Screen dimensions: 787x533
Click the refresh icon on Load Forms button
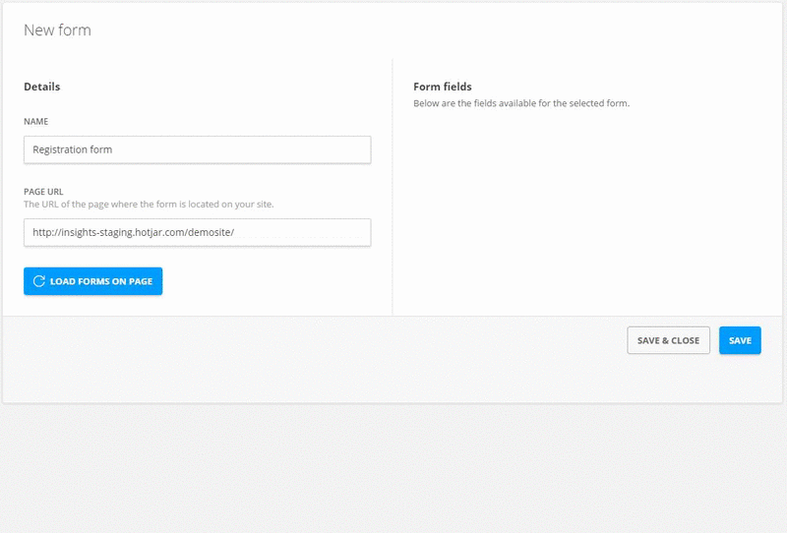click(x=39, y=281)
